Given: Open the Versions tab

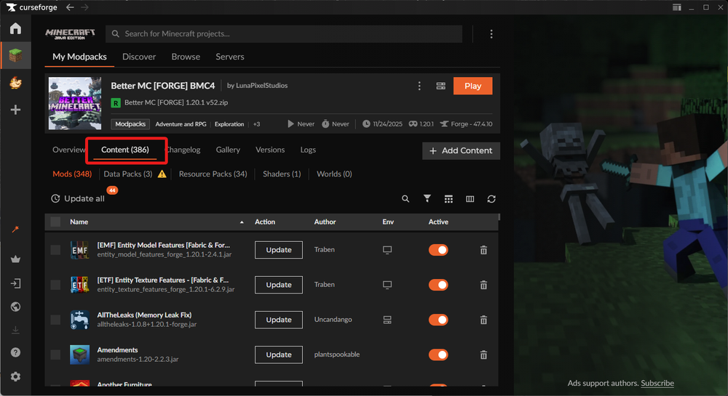Looking at the screenshot, I should click(x=270, y=150).
